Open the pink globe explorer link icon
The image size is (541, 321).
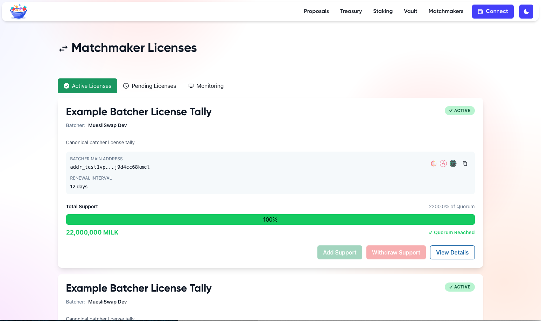[434, 163]
